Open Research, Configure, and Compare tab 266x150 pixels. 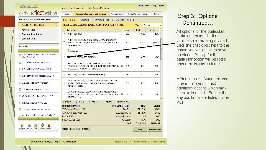91,14
